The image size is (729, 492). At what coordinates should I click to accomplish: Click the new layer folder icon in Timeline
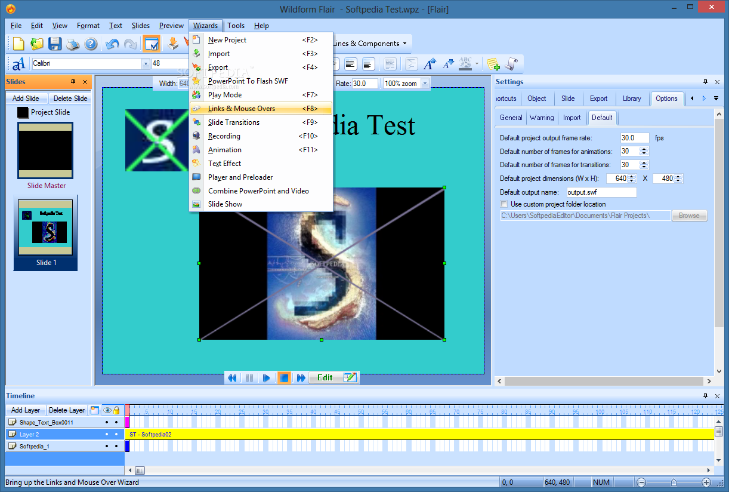coord(95,410)
